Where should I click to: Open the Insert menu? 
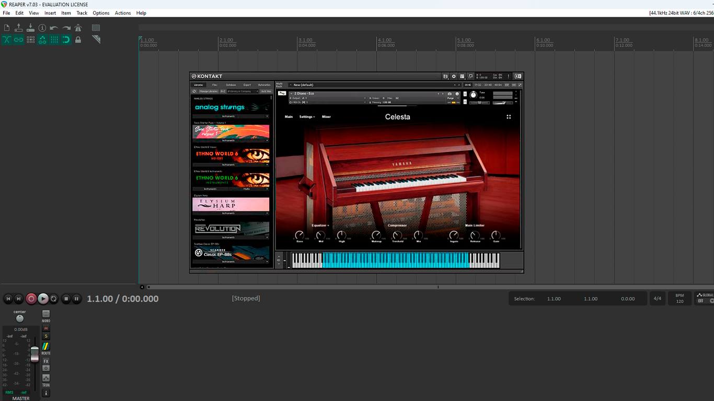(50, 13)
